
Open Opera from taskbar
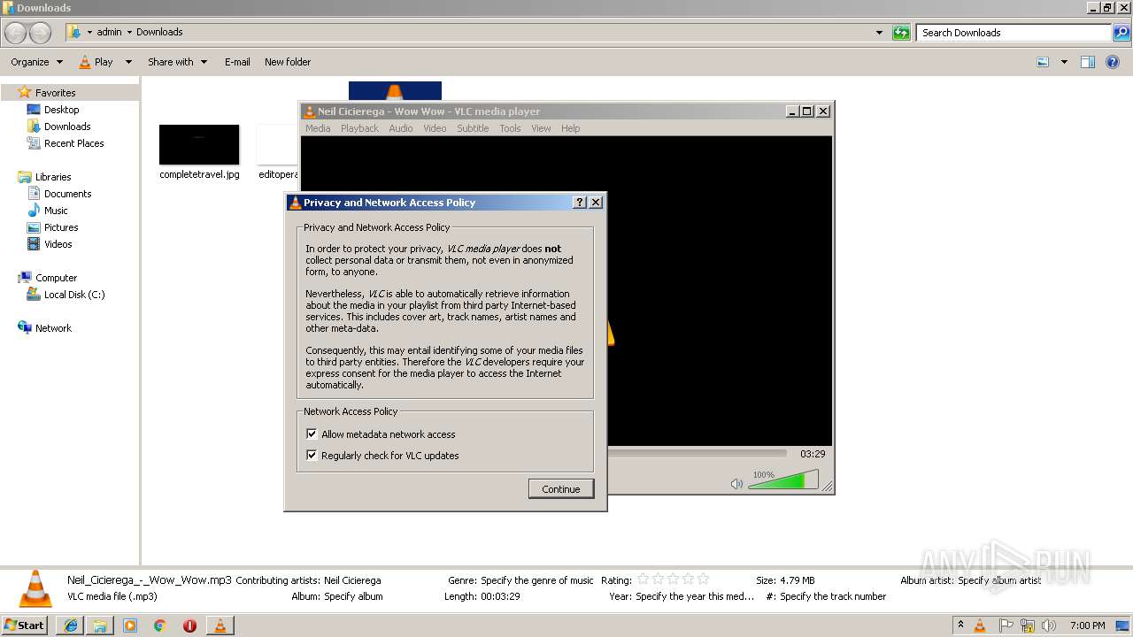coord(189,625)
